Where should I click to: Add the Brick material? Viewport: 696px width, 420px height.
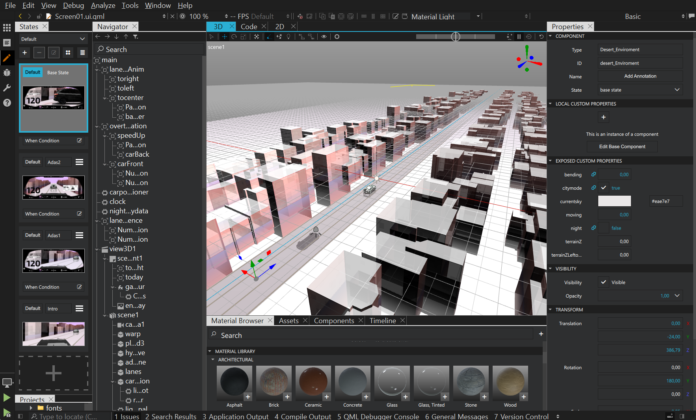(x=287, y=397)
